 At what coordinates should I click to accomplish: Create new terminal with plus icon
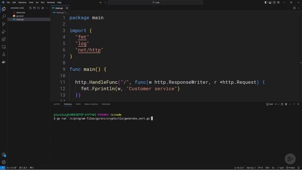[x=276, y=104]
